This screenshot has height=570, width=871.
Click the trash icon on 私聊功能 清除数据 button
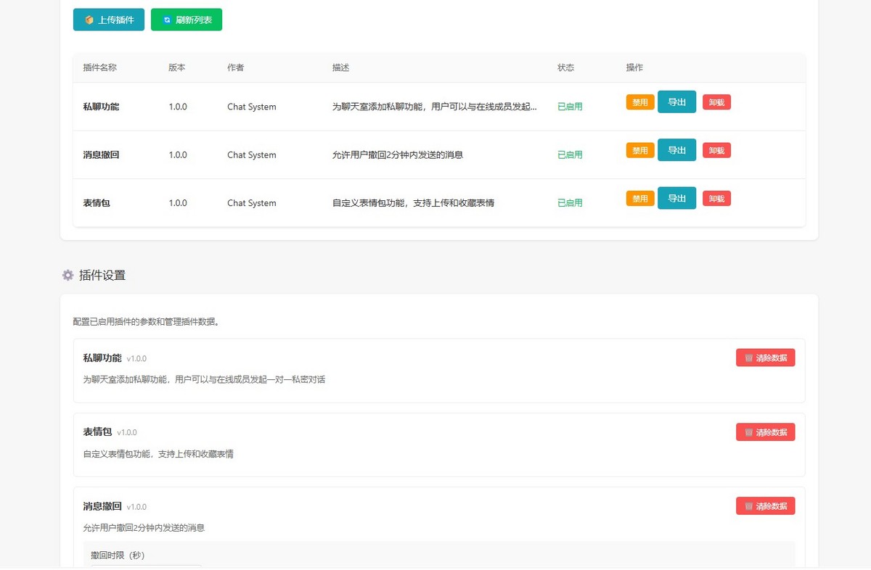click(x=749, y=358)
